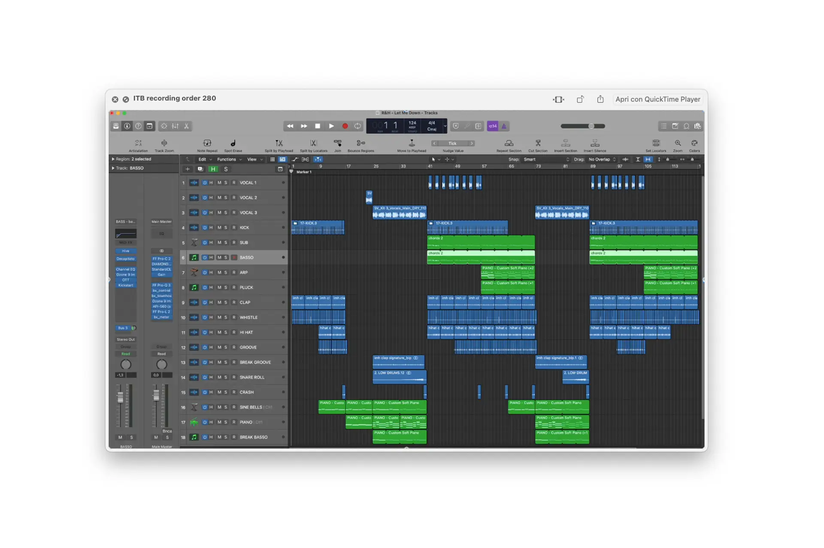Open the media Browsers button
This screenshot has width=824, height=548.
click(x=697, y=126)
